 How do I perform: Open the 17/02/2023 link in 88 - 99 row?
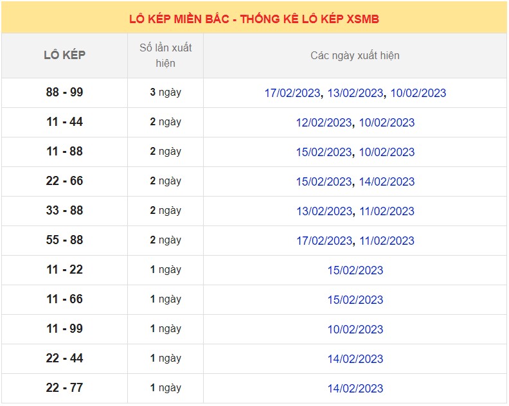click(292, 93)
